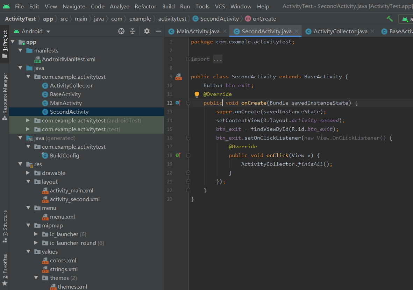Open the Window menu
413x290 pixels.
241,6
